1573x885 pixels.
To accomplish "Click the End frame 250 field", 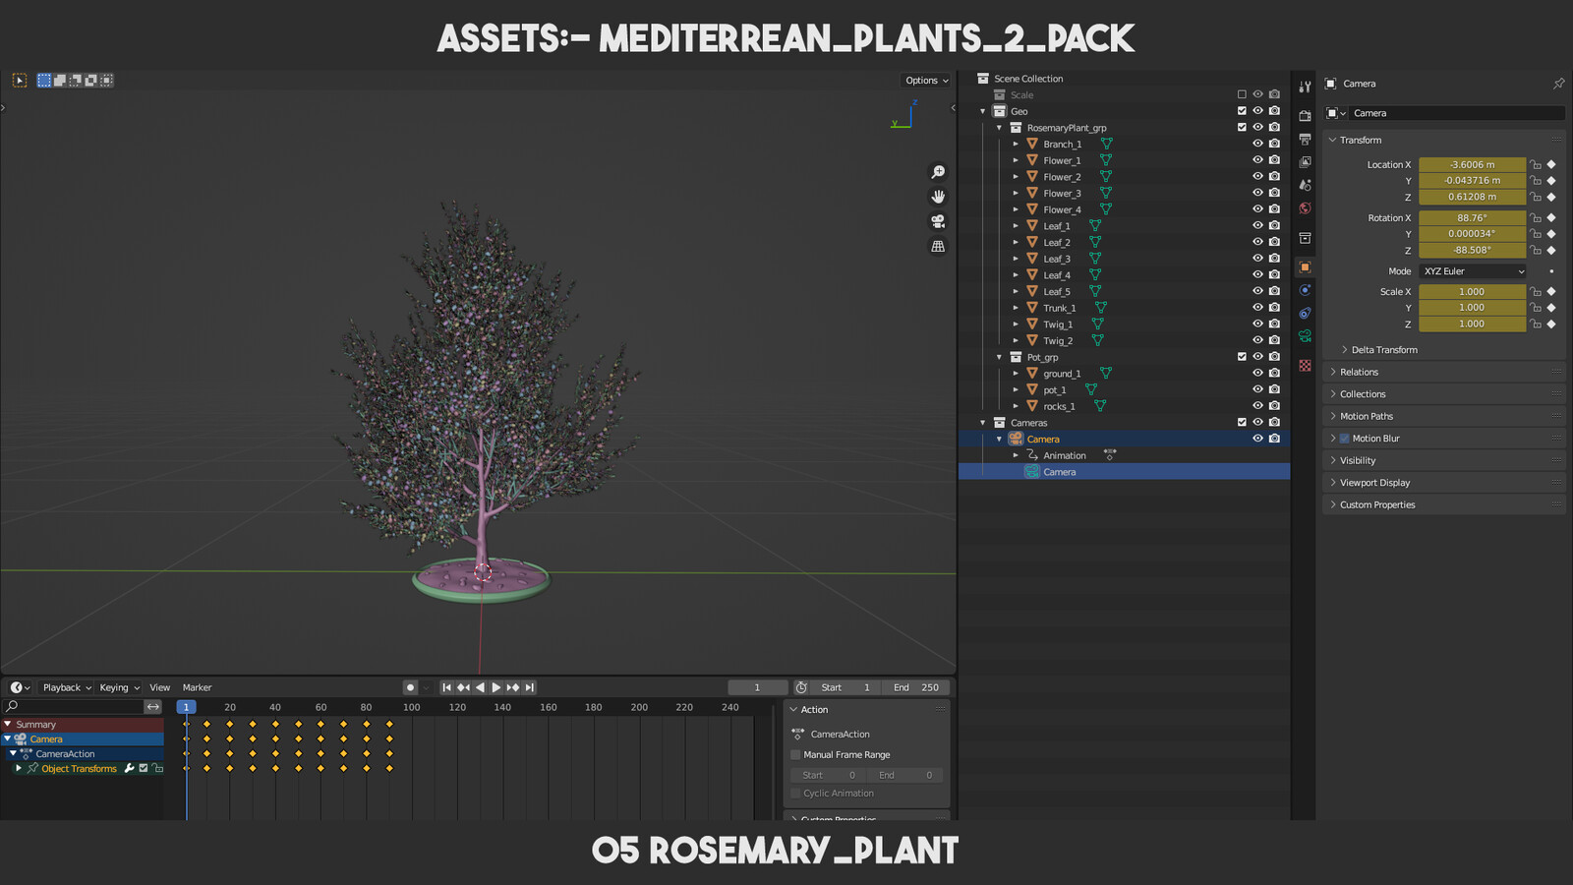I will pos(915,687).
